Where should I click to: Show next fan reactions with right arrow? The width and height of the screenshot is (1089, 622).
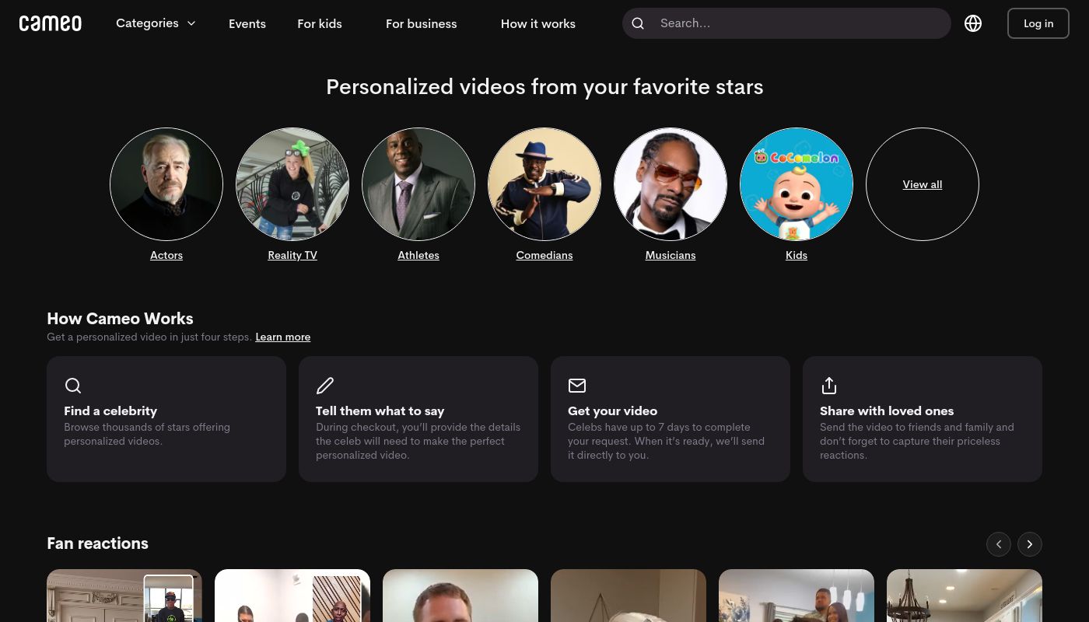(1030, 544)
